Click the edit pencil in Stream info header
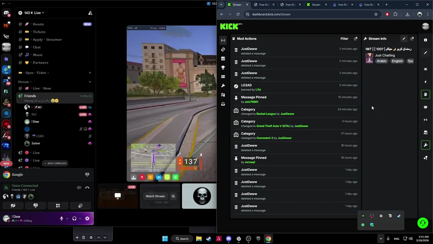 404,39
